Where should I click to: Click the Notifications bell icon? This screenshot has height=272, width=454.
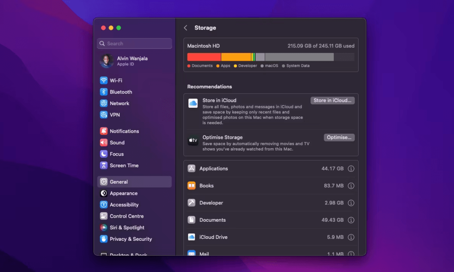click(104, 131)
